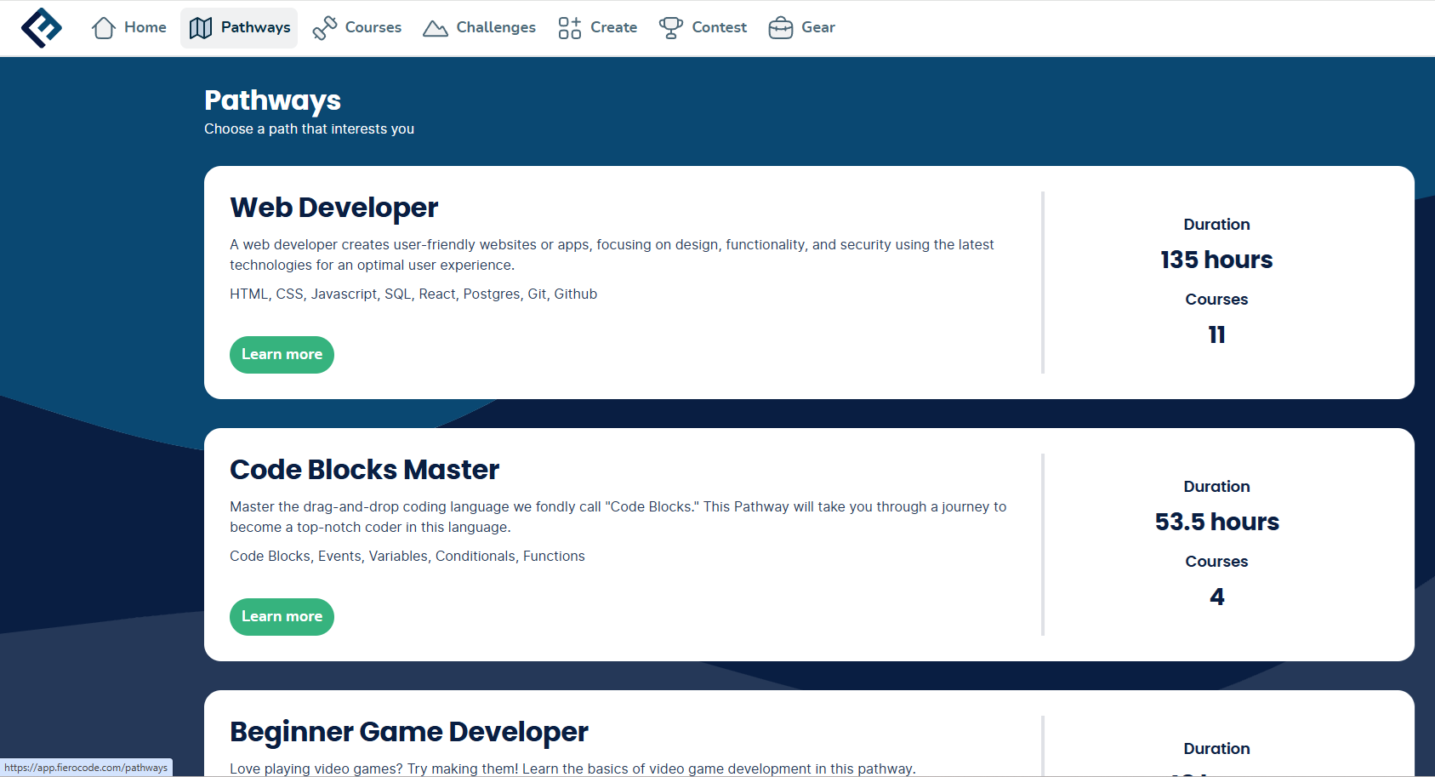Click the Create grid-plus icon

[x=570, y=28]
